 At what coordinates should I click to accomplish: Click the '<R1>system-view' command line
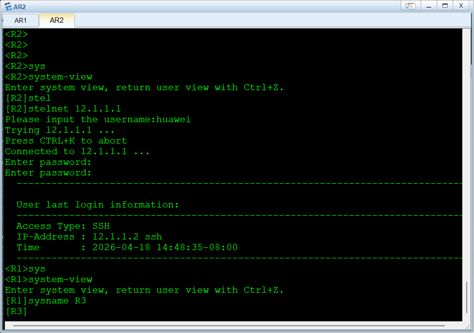pos(49,280)
